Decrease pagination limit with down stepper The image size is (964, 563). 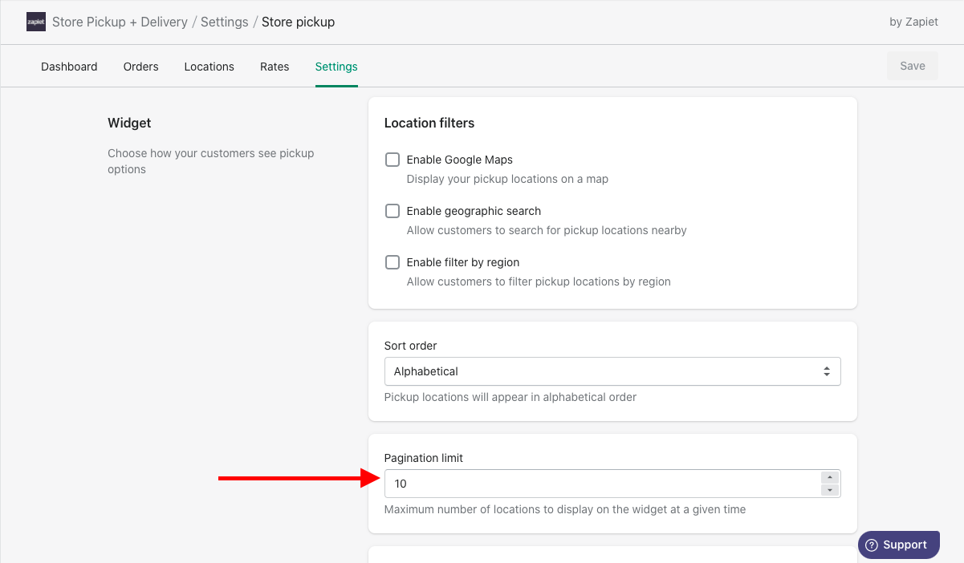click(830, 490)
